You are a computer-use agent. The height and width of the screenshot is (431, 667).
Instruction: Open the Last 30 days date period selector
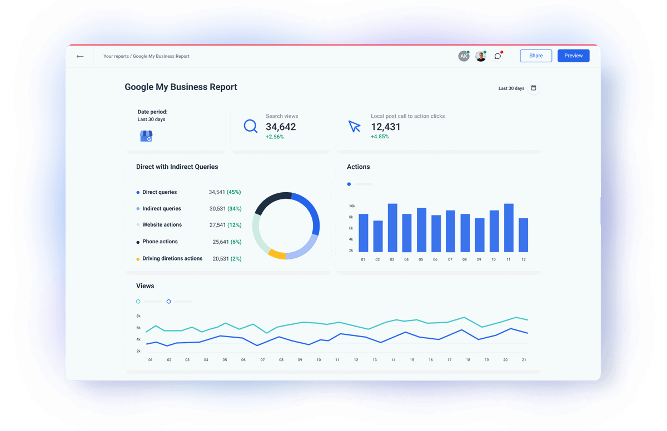click(x=511, y=88)
